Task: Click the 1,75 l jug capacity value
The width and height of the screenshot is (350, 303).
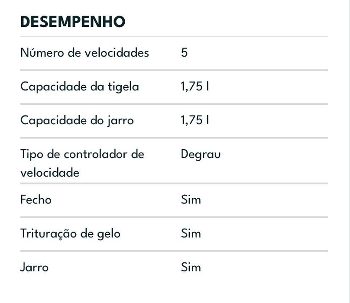Action: (x=195, y=120)
